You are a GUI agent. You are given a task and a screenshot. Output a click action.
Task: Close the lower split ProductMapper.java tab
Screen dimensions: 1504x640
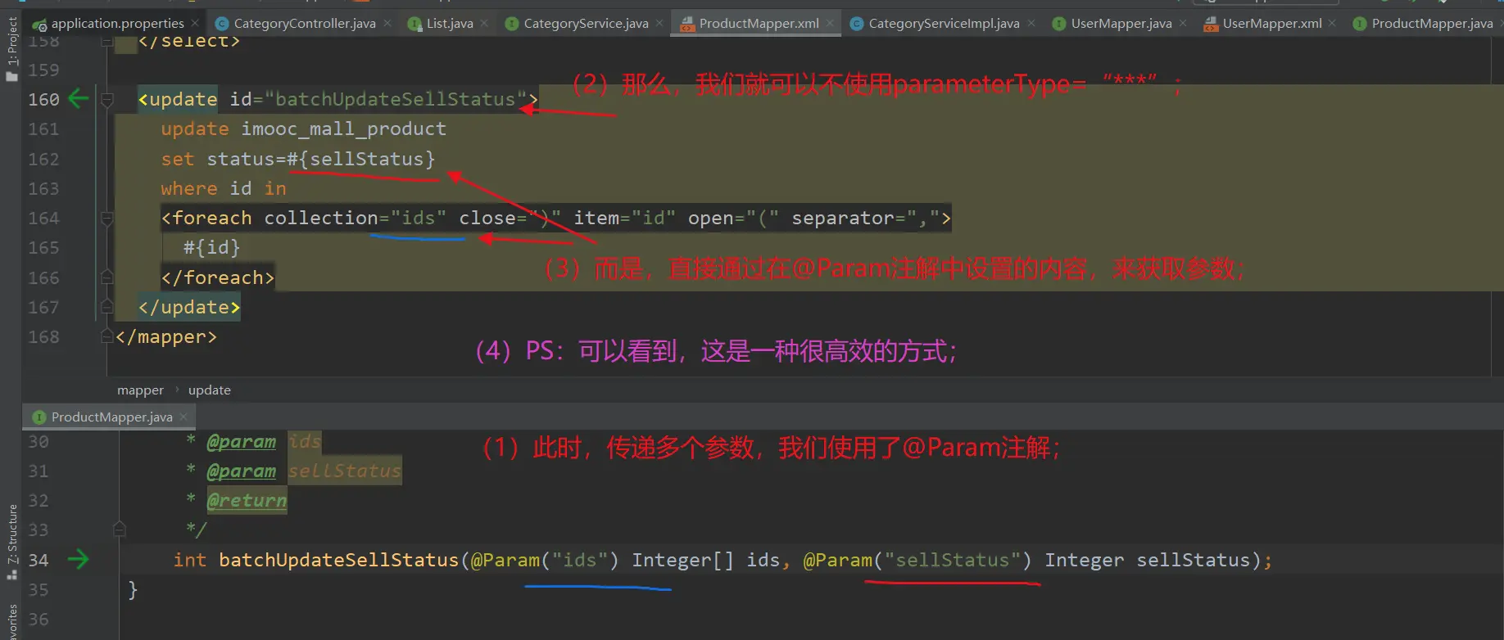click(x=183, y=417)
